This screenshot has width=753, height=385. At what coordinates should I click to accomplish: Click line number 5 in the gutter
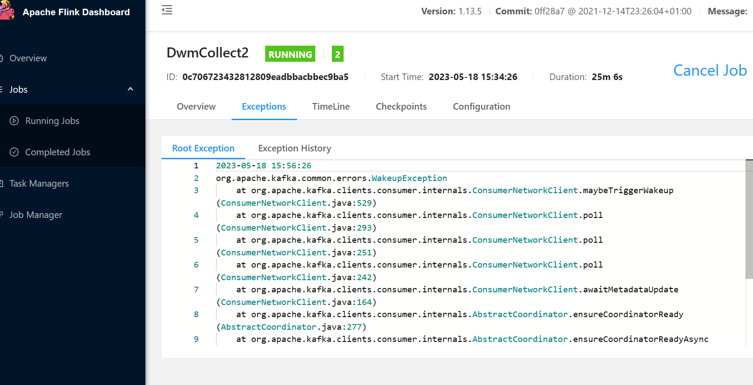[x=196, y=240]
